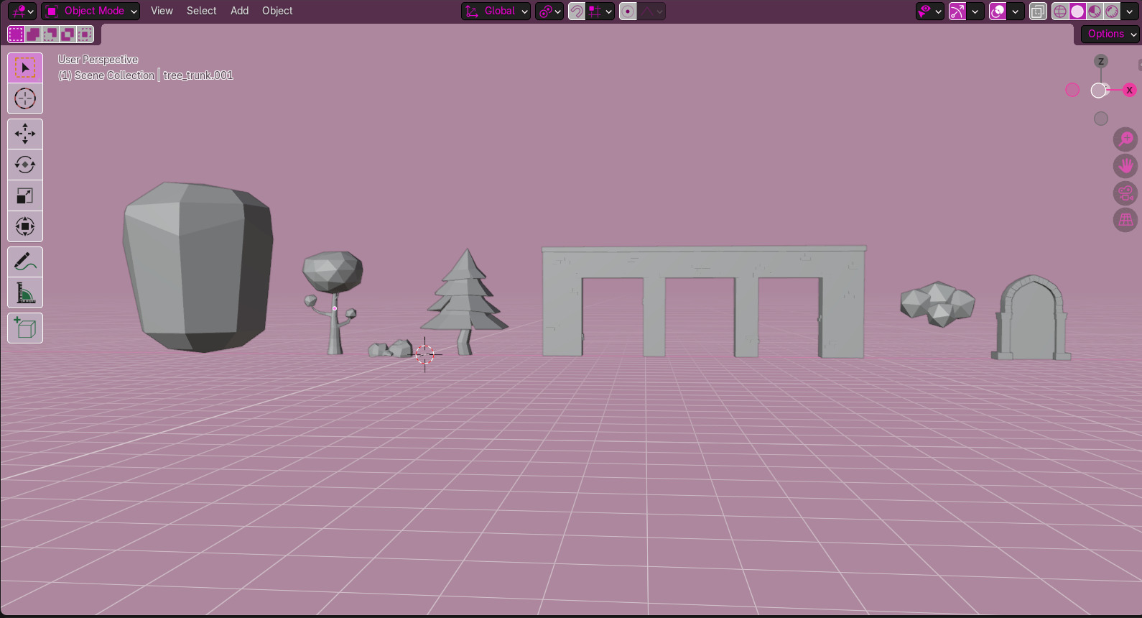The image size is (1142, 618).
Task: Click the negative Z axis gizmo circle
Action: (x=1101, y=119)
